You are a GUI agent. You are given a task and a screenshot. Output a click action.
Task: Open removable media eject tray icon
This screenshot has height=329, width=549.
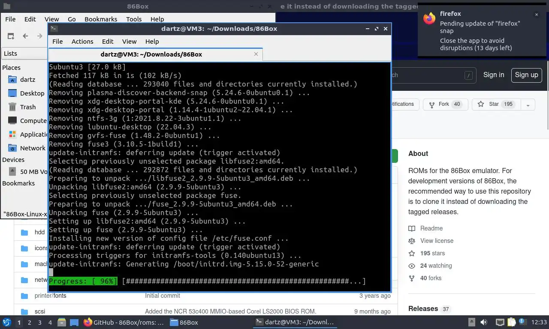click(471, 322)
